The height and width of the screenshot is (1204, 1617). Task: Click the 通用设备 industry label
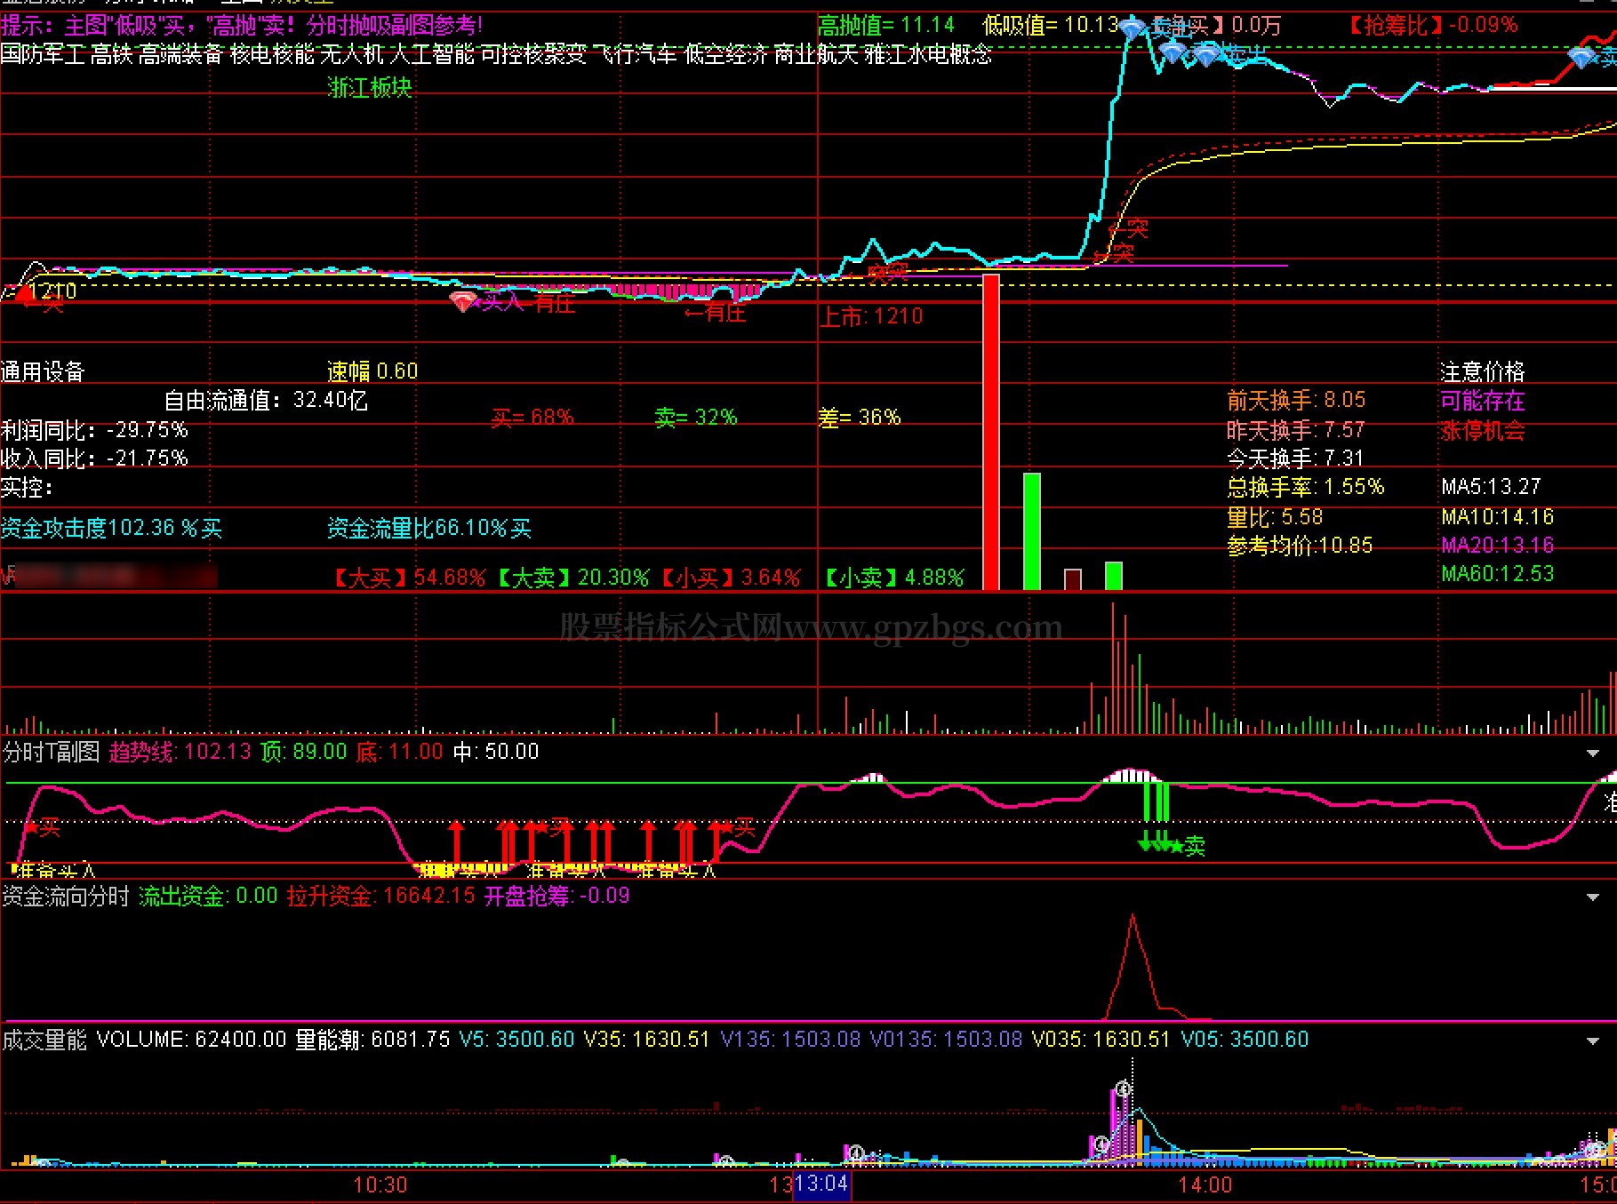(43, 371)
